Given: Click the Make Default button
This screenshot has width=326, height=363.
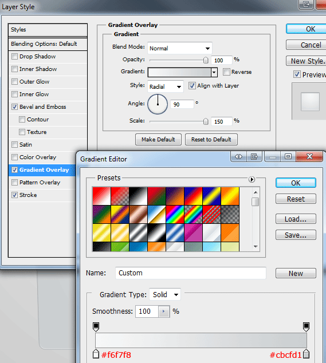Looking at the screenshot, I should pyautogui.click(x=158, y=139).
